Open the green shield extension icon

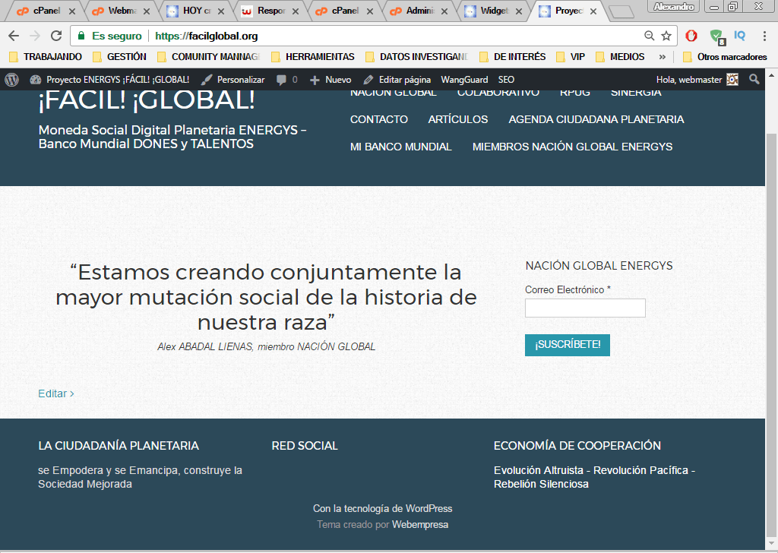(717, 36)
